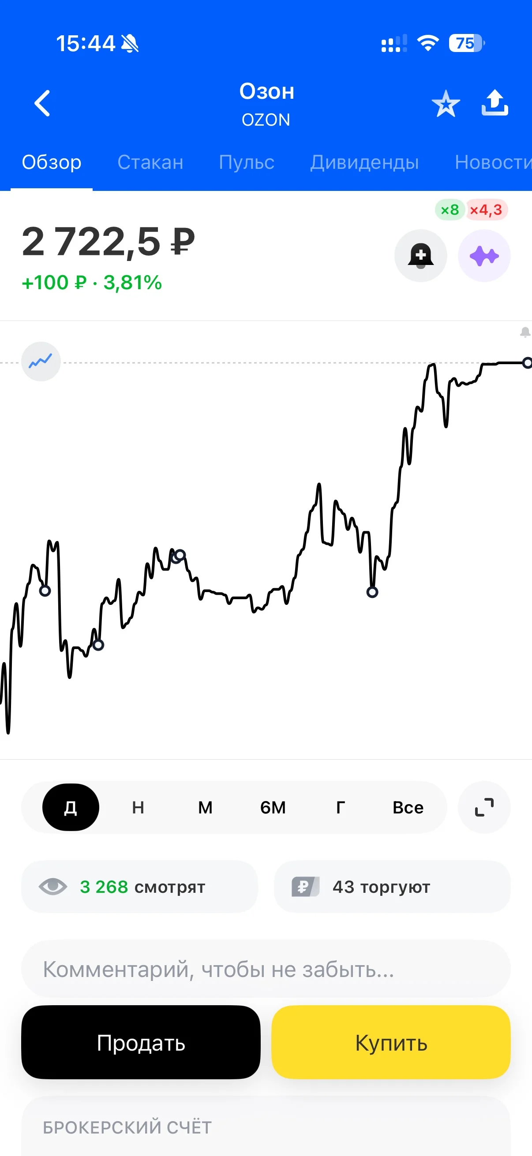Open the Стакан tab

[x=150, y=162]
